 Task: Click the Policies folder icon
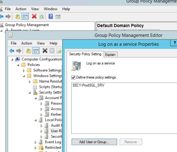[x=23, y=65]
